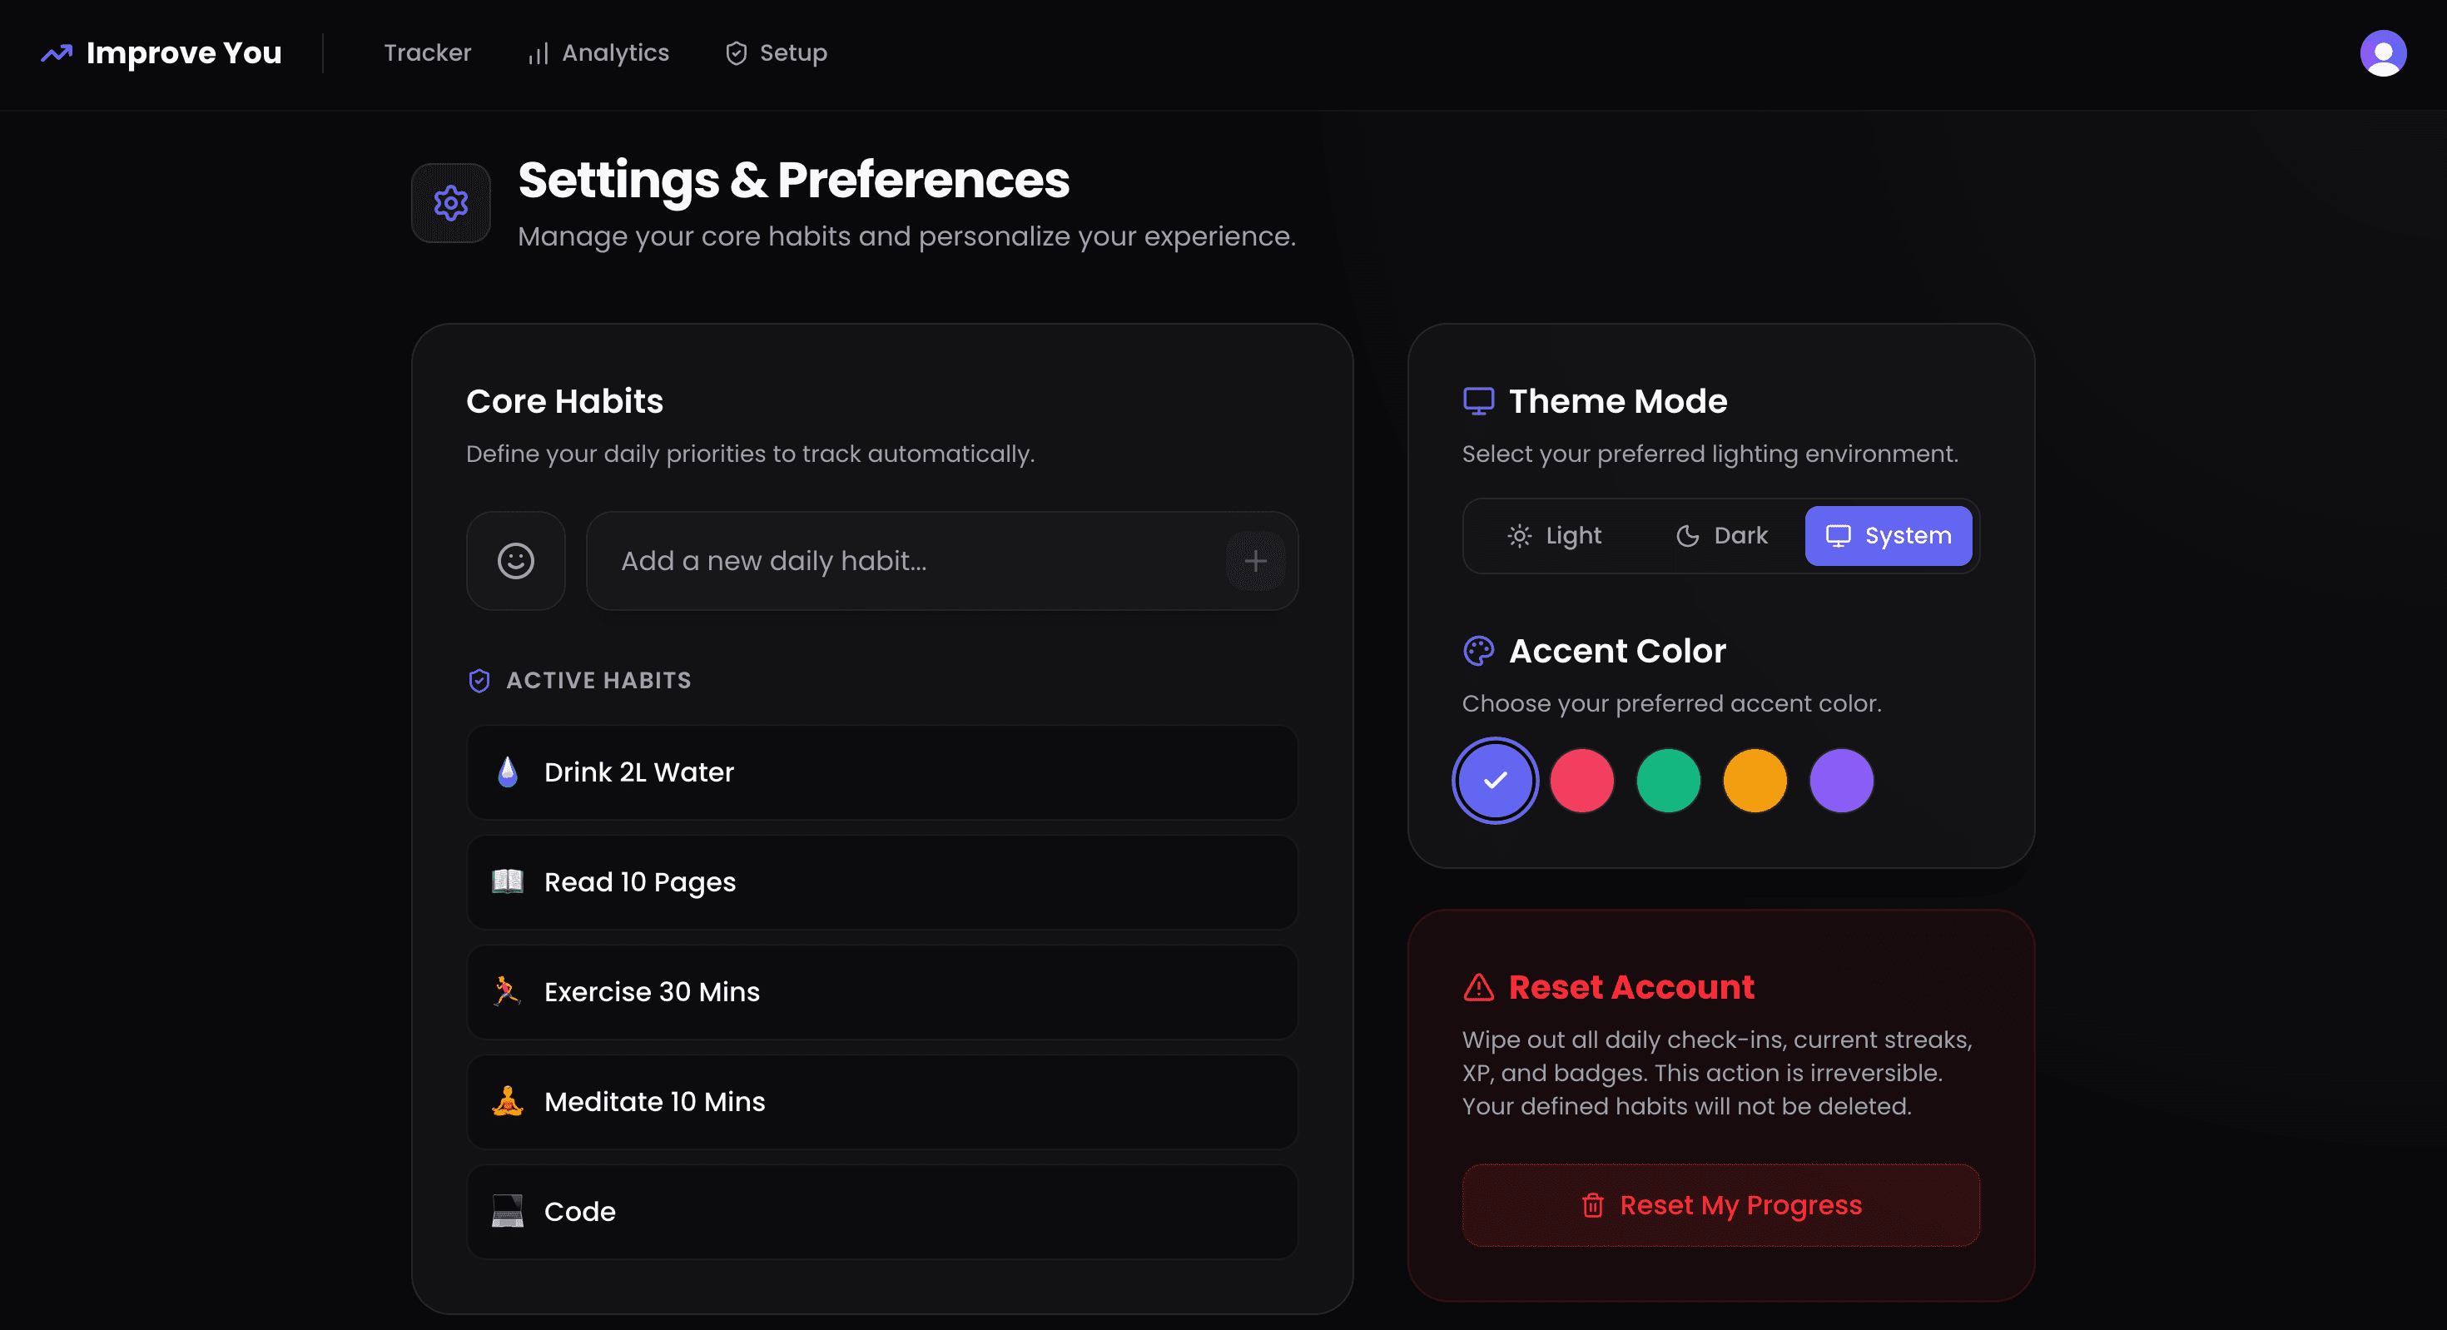Pick the orange accent color swatch

pyautogui.click(x=1755, y=780)
